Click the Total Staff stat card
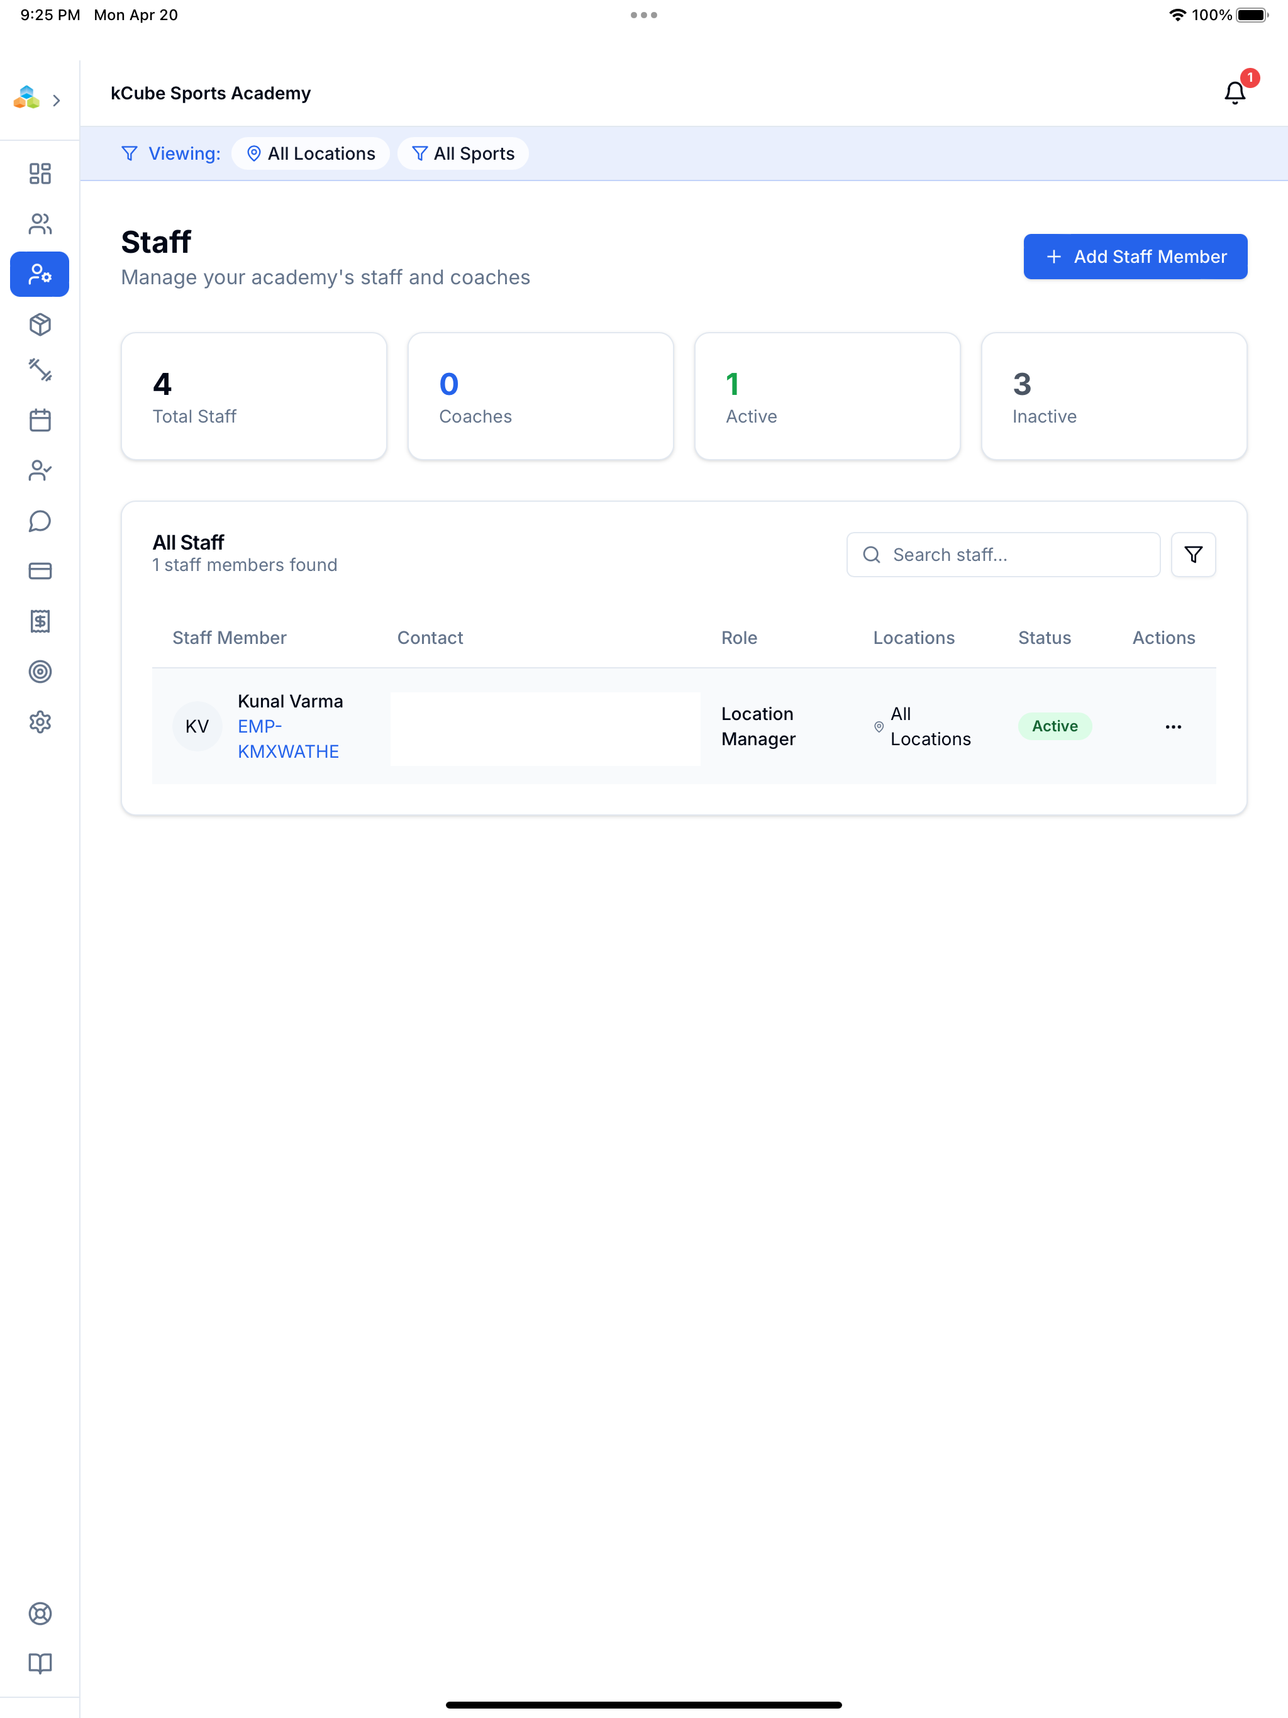This screenshot has height=1718, width=1288. point(254,396)
